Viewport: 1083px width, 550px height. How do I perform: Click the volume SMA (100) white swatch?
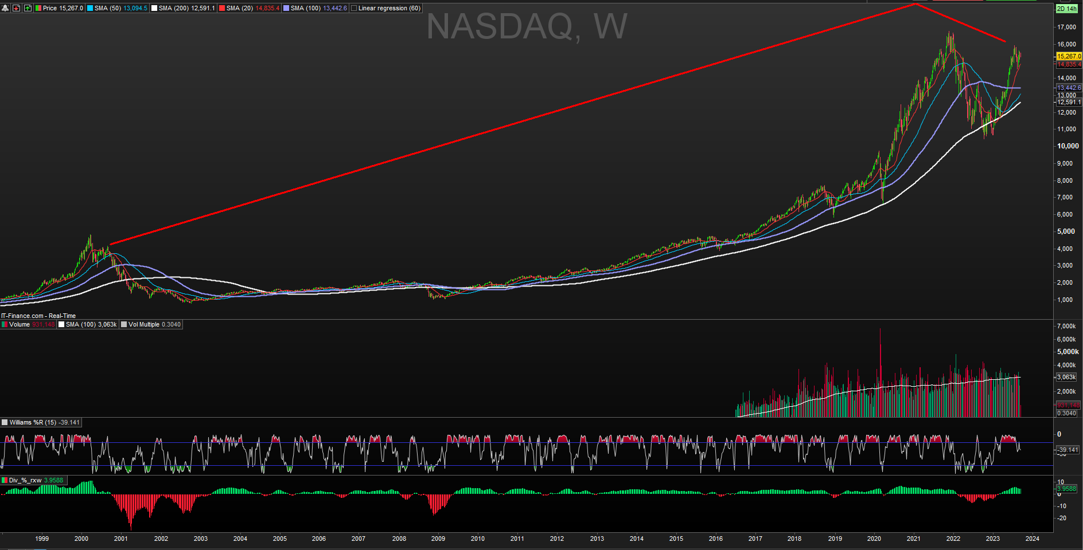[x=61, y=325]
